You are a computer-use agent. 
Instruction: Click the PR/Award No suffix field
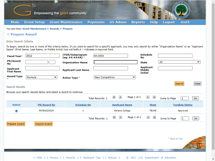(x=52, y=62)
